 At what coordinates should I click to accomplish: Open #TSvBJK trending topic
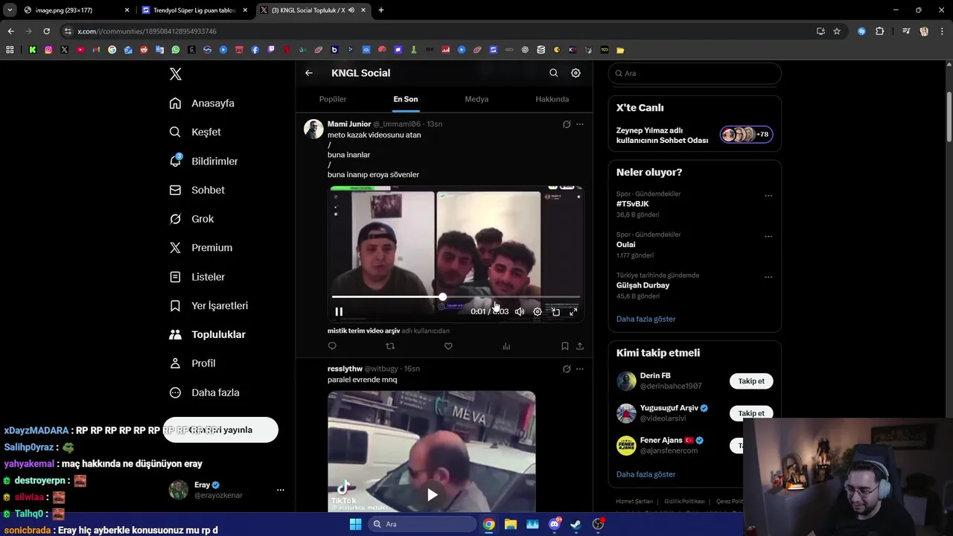point(632,204)
